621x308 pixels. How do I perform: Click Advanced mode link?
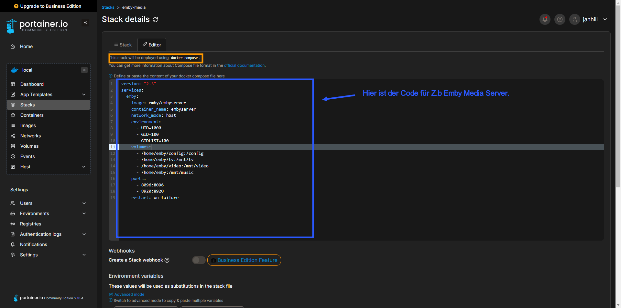tap(126, 294)
